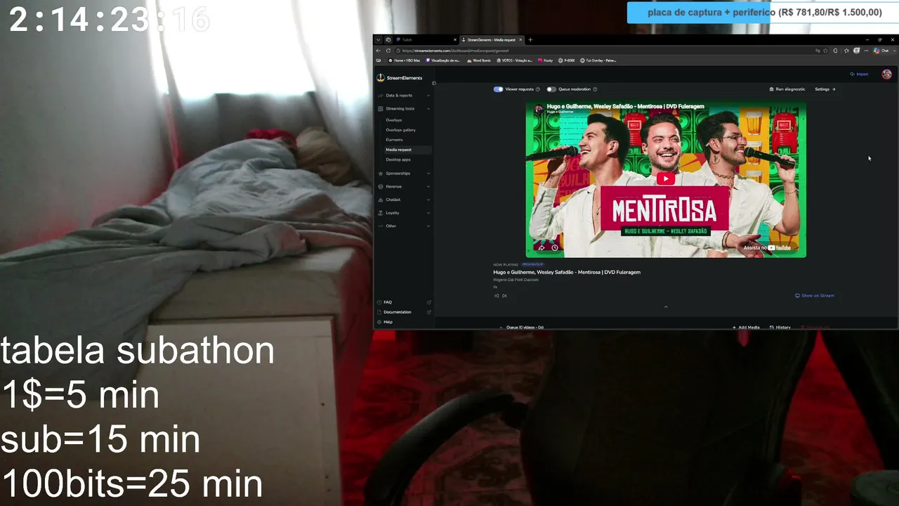This screenshot has height=506, width=899.
Task: Expand the Chatbot section
Action: (404, 200)
